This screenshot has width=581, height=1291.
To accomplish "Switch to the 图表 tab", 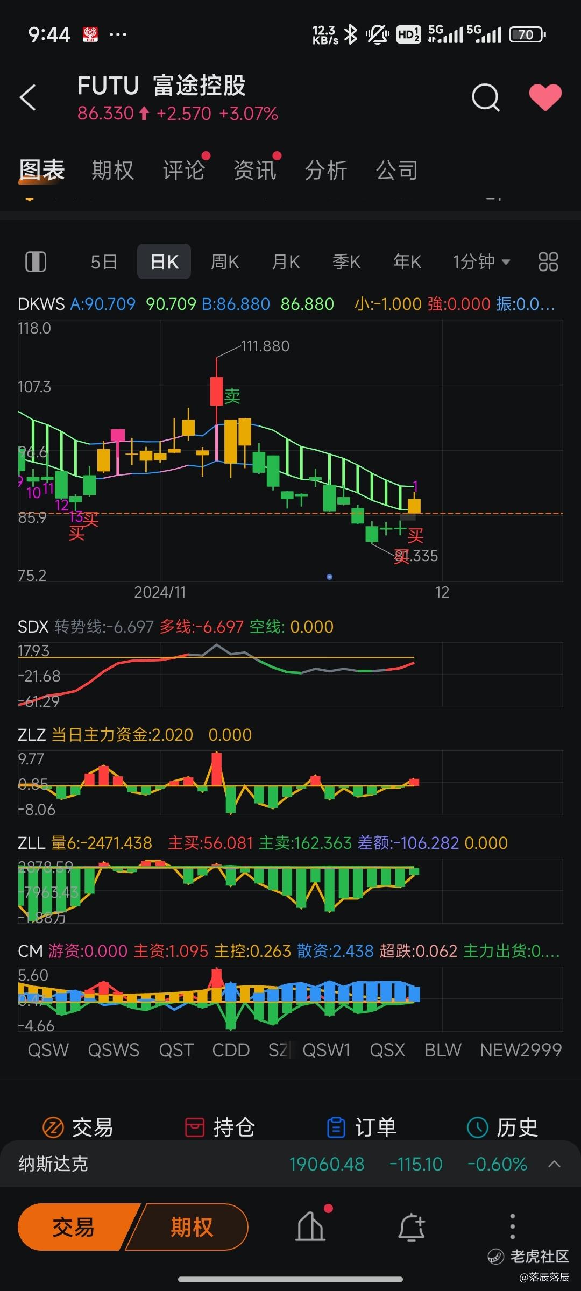I will (42, 170).
